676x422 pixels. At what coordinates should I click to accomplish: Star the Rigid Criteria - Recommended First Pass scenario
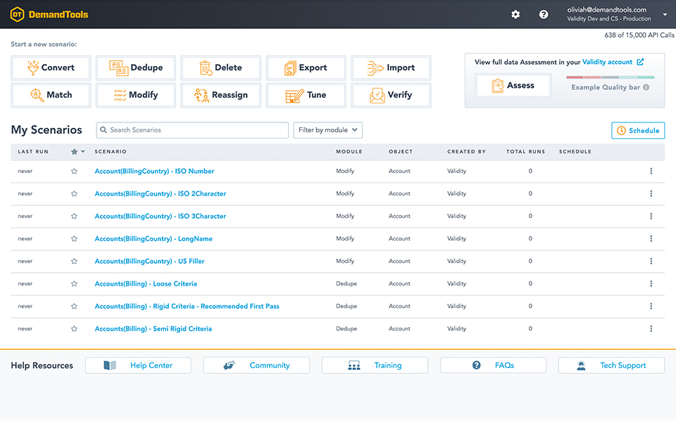74,306
